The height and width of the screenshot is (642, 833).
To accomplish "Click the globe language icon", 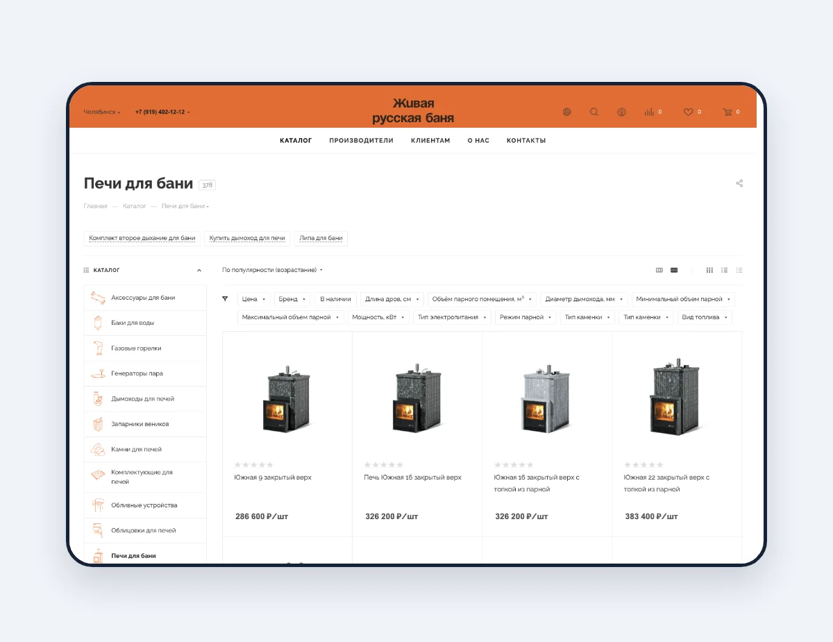I will (x=567, y=112).
